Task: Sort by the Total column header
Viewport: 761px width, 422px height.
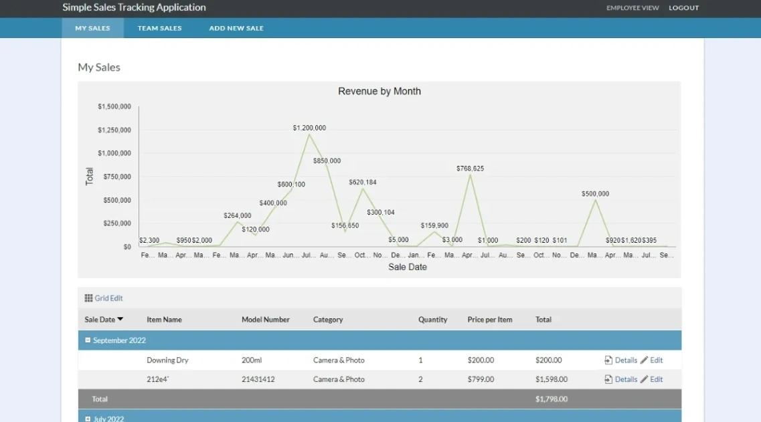Action: (543, 320)
